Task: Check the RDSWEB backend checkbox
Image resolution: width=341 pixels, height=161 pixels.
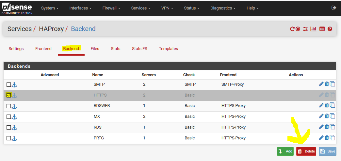Action: (x=8, y=106)
